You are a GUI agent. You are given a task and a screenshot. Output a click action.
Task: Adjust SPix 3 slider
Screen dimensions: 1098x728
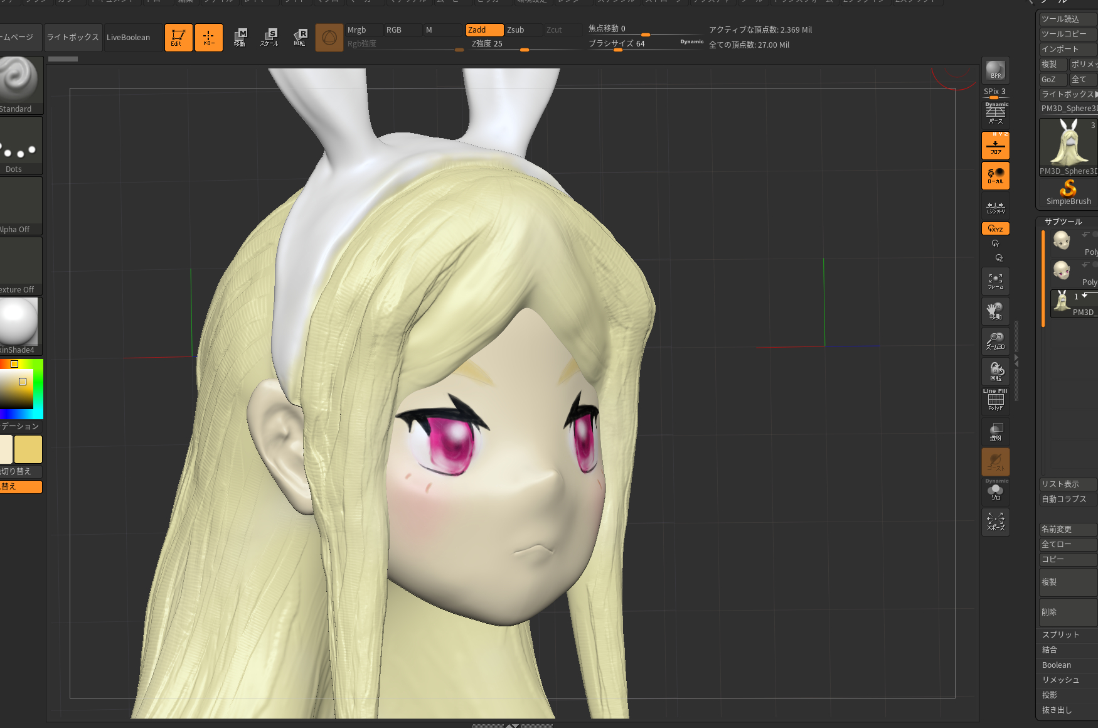[996, 93]
